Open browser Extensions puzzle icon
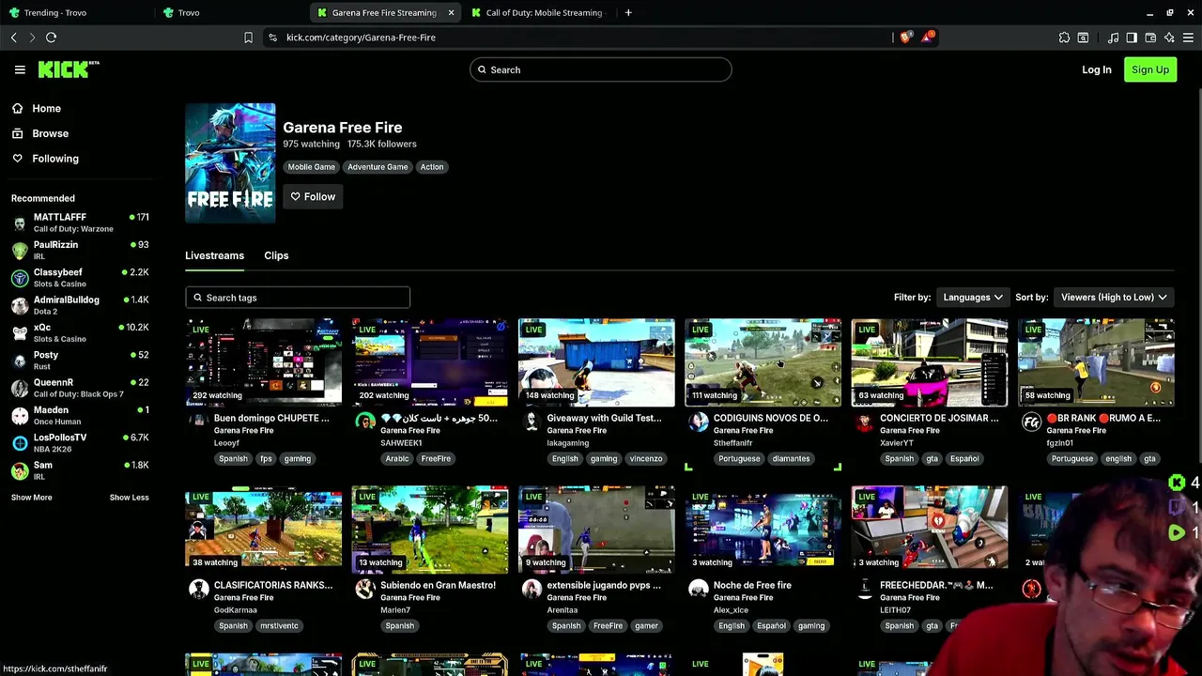 (x=1064, y=38)
